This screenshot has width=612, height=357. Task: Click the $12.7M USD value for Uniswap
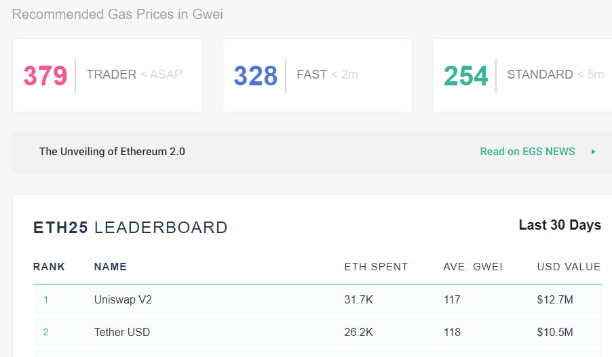click(555, 299)
